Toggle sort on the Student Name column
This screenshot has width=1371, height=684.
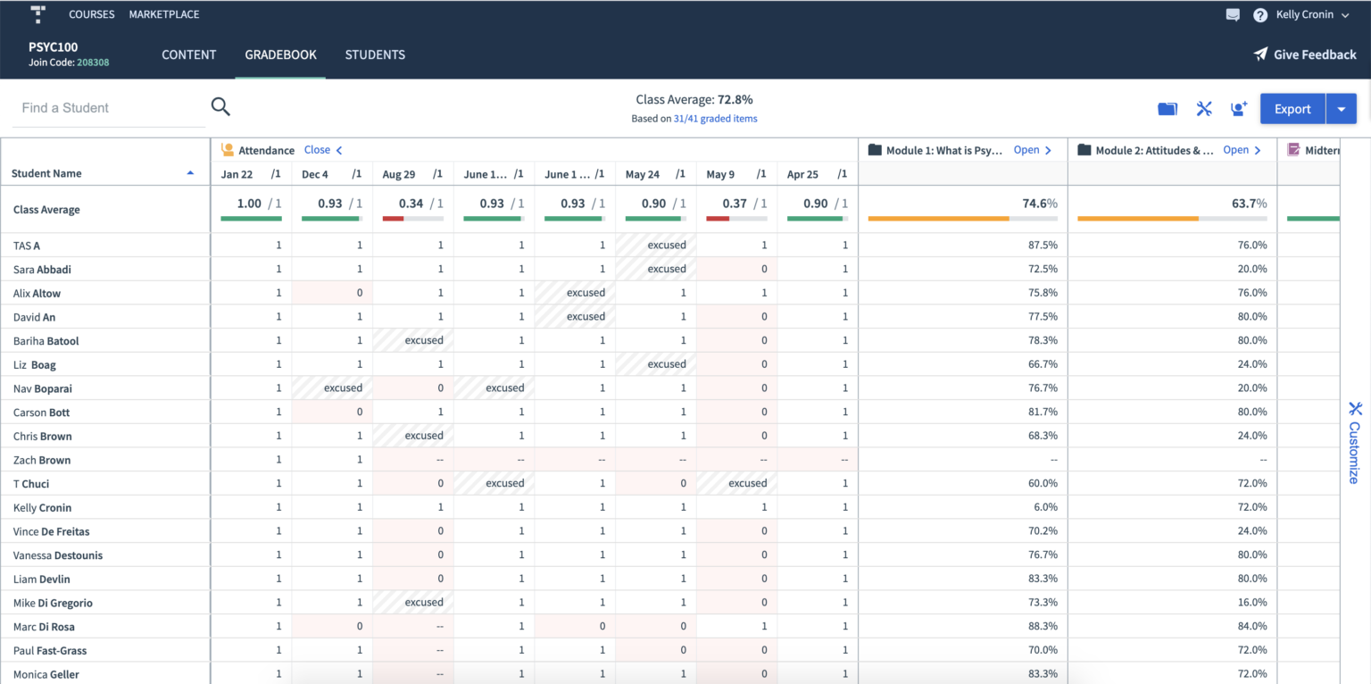(189, 172)
